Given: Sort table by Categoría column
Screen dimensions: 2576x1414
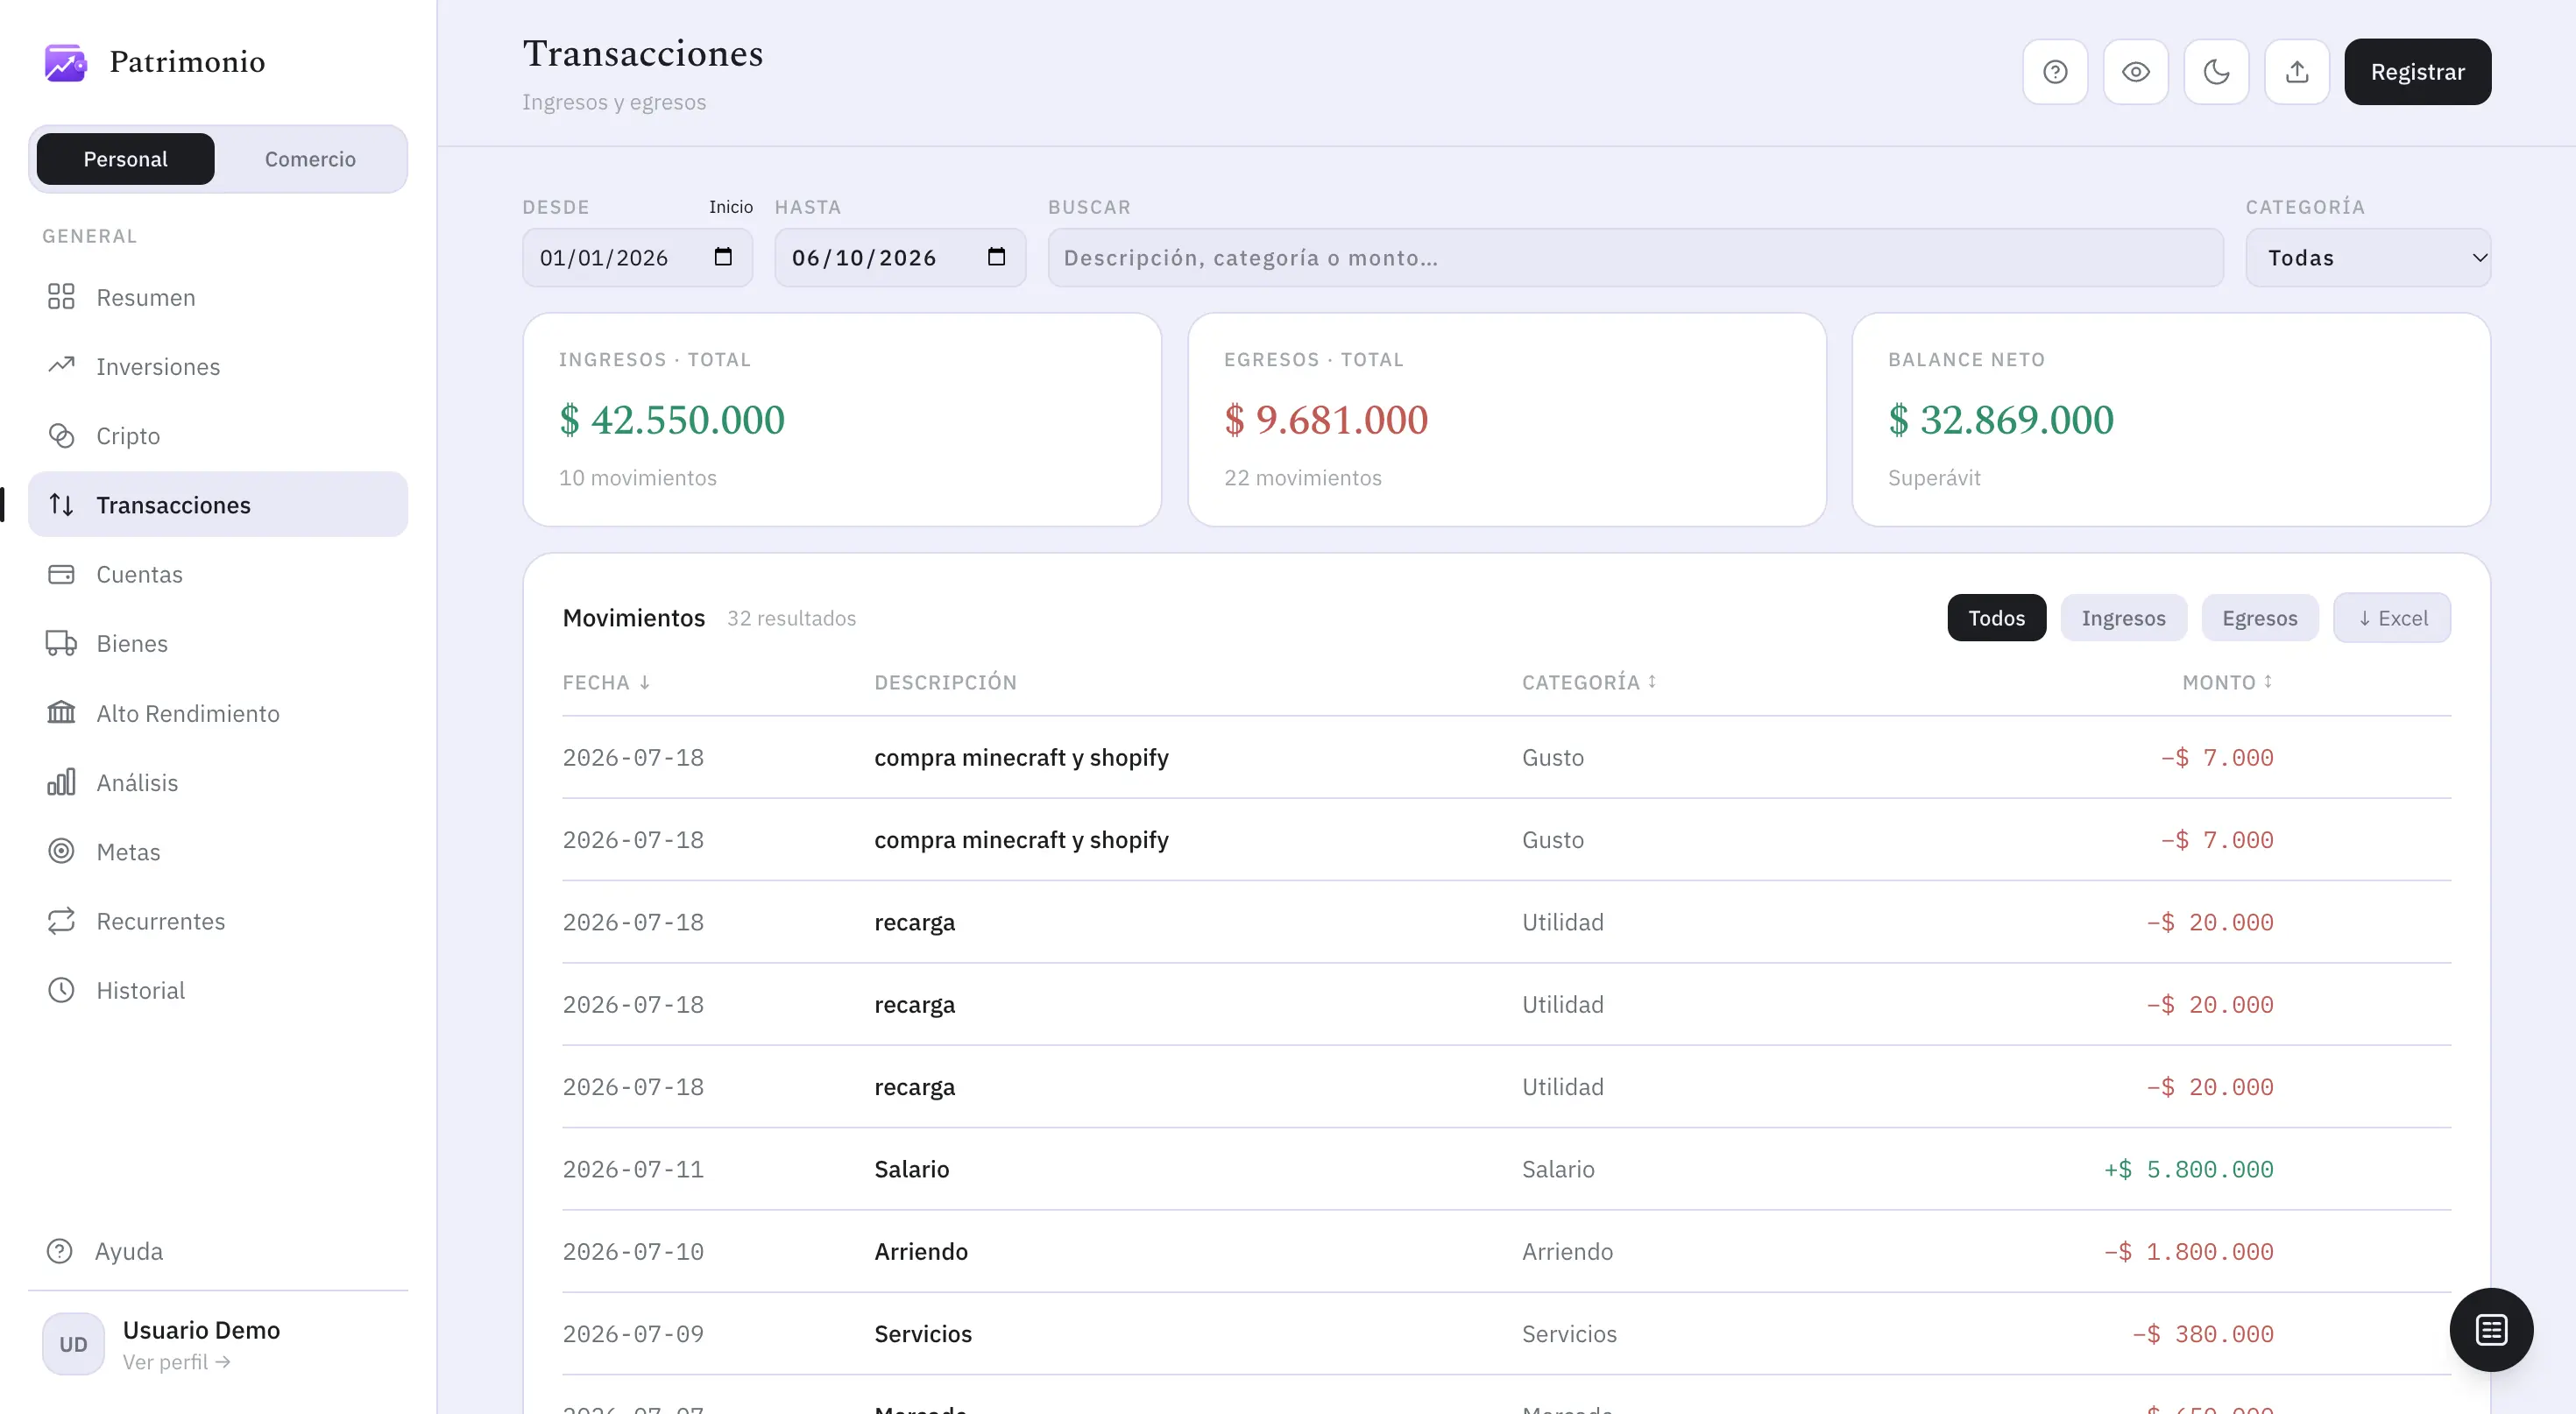Looking at the screenshot, I should coord(1589,682).
